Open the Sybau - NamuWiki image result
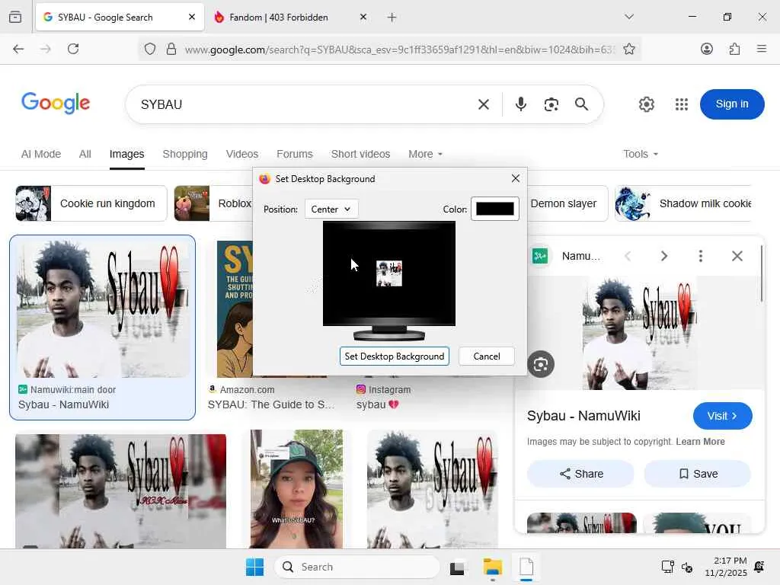This screenshot has height=585, width=780. 103,328
